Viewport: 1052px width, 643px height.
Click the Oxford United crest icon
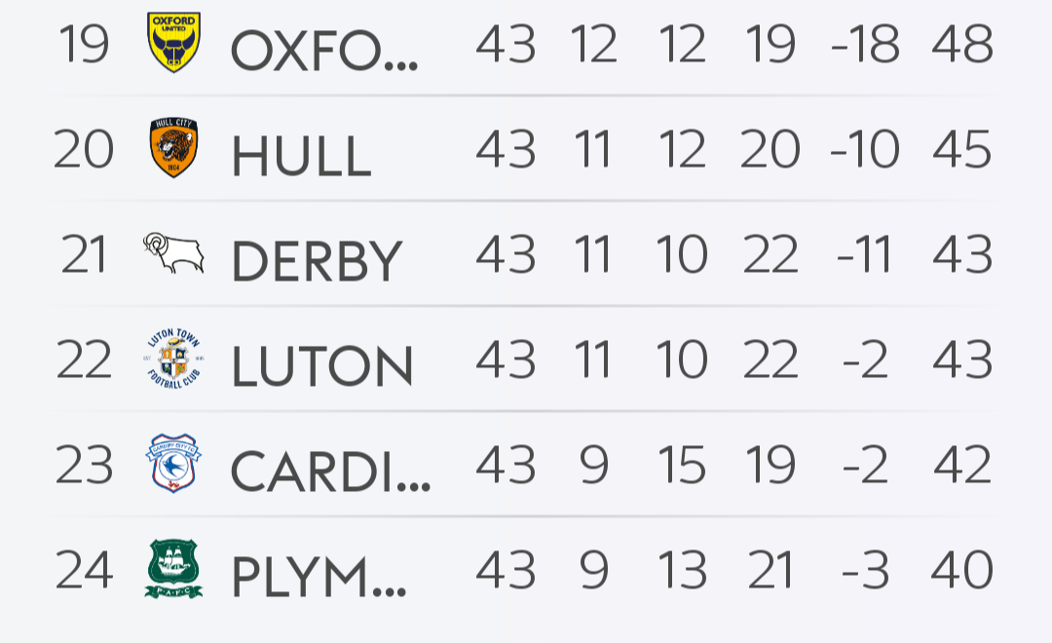tap(173, 42)
